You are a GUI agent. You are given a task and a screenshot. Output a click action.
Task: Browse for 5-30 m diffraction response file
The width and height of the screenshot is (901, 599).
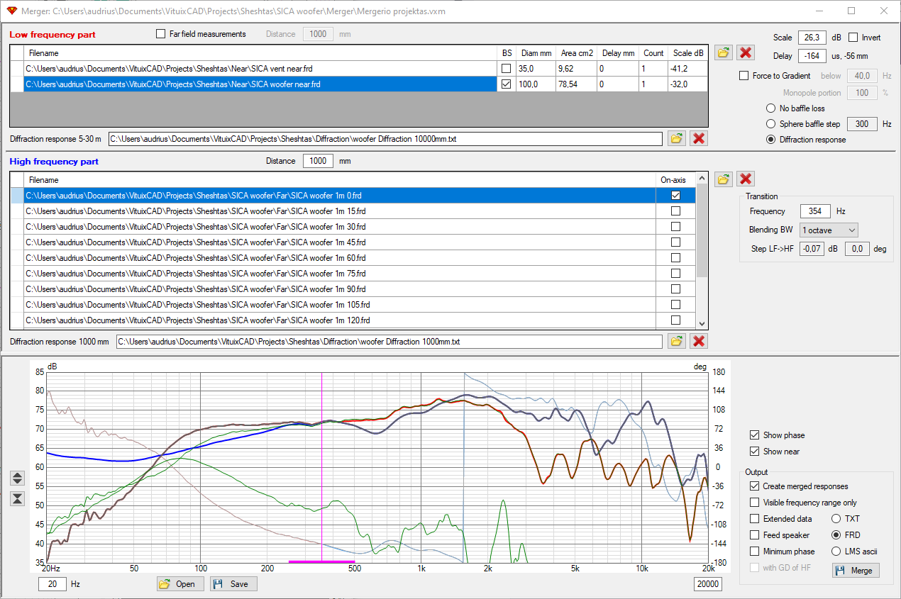tap(677, 138)
